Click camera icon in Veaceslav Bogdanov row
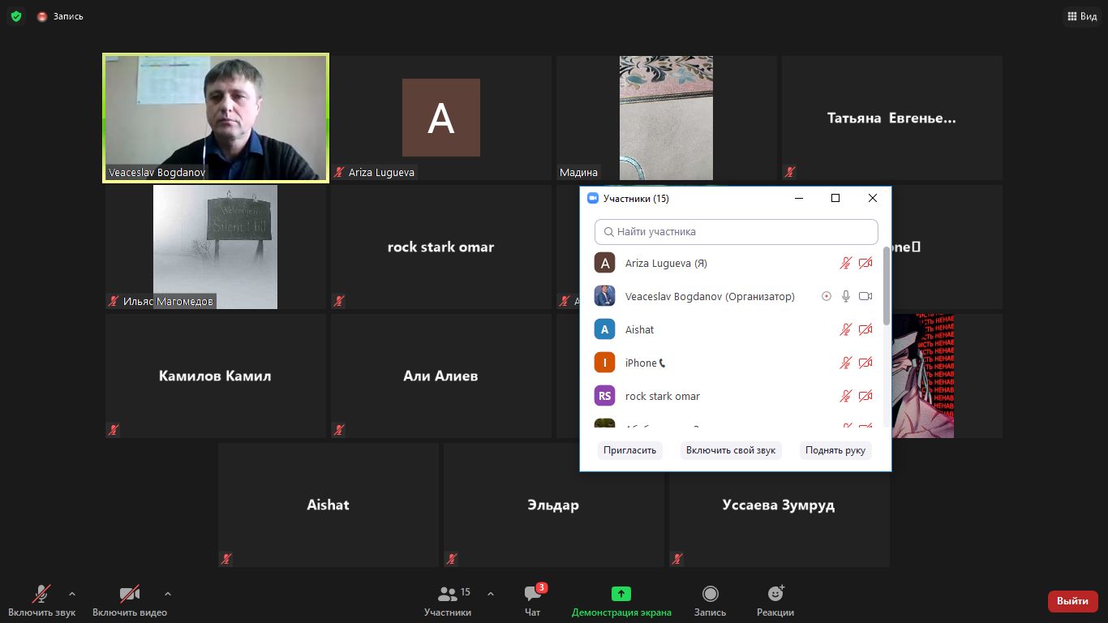This screenshot has height=623, width=1108. [x=865, y=296]
